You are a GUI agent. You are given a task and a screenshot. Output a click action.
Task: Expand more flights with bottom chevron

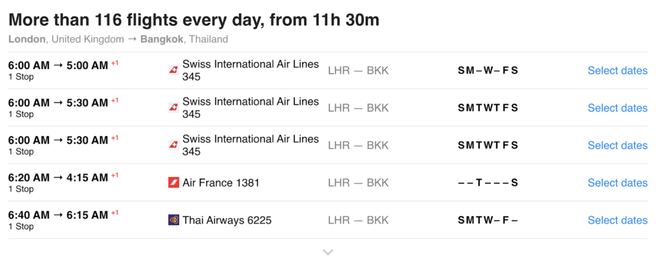[x=328, y=252]
